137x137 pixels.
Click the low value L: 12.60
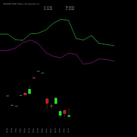tap(70, 9)
